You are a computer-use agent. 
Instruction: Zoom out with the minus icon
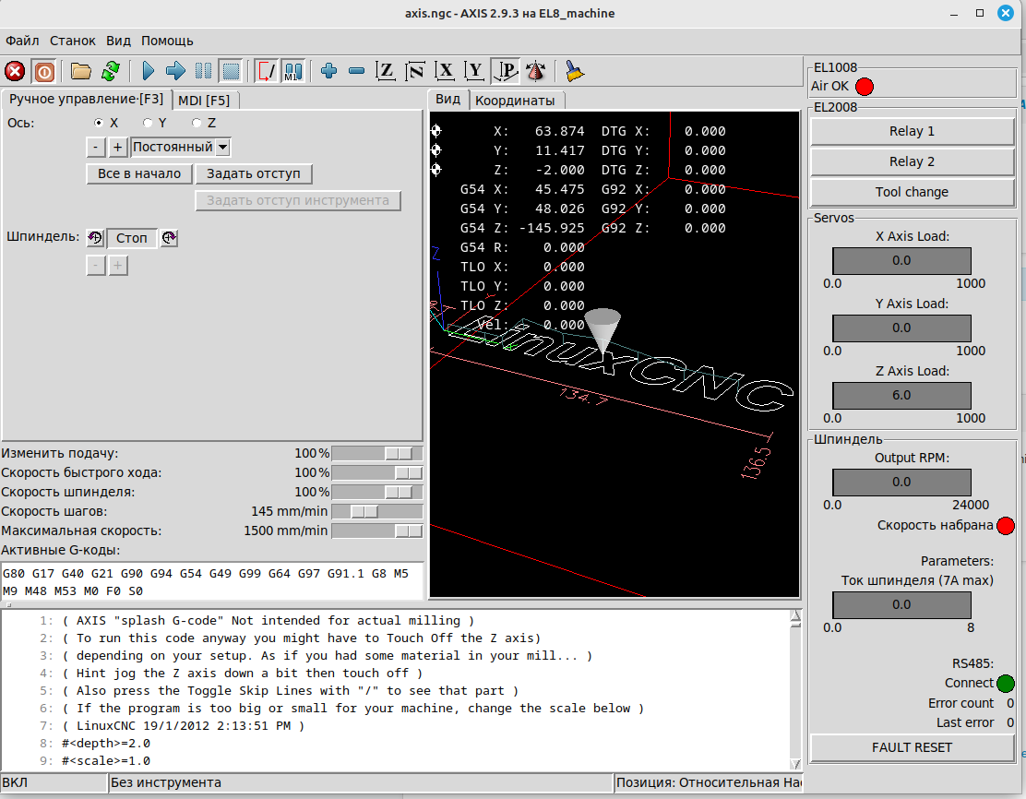pos(357,71)
